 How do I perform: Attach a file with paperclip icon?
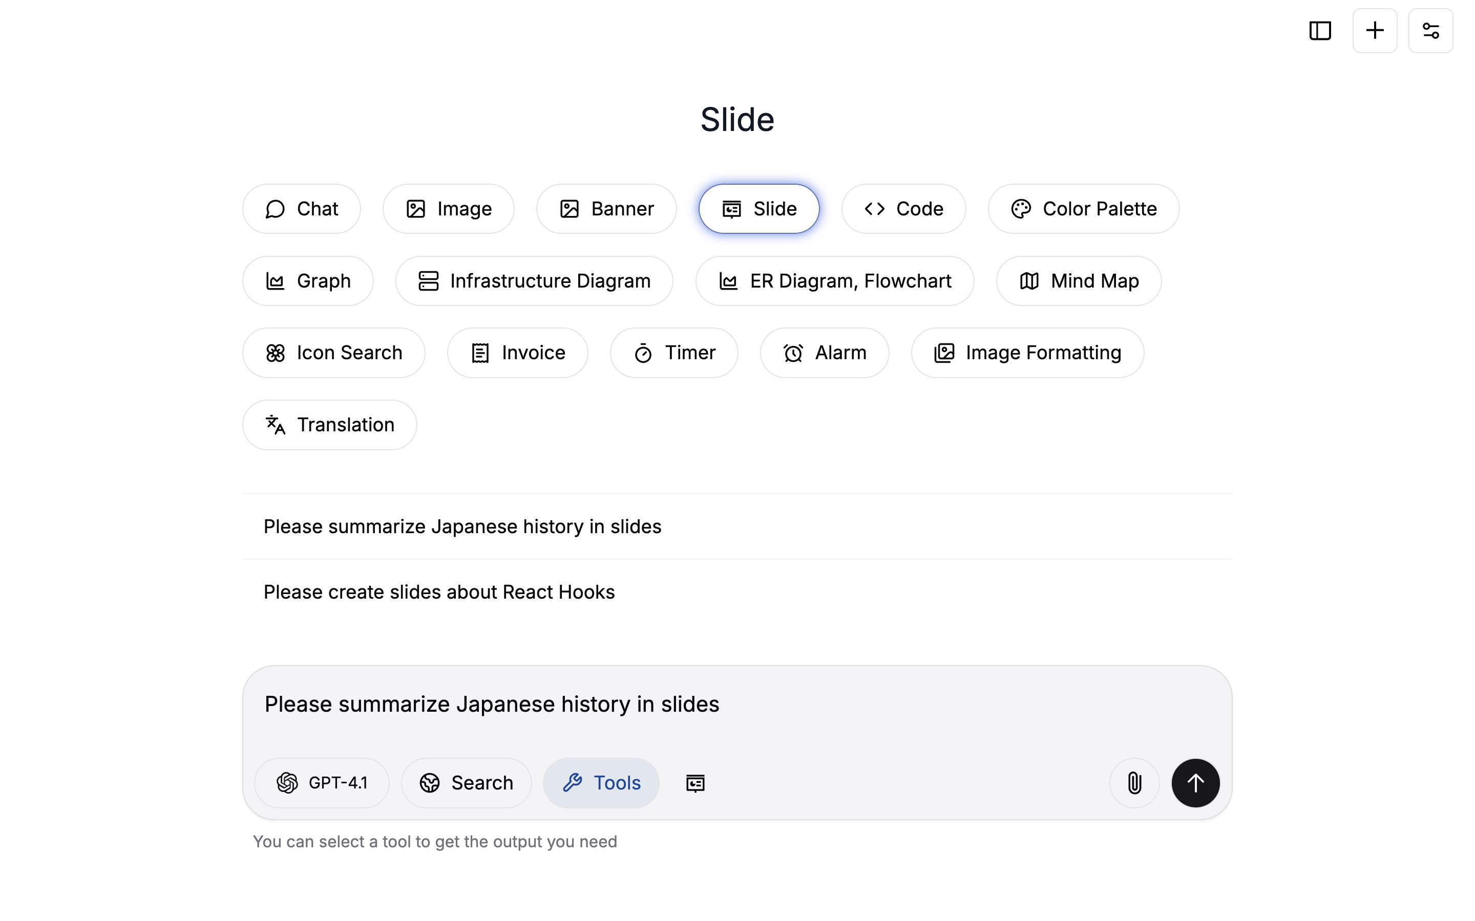[1134, 783]
